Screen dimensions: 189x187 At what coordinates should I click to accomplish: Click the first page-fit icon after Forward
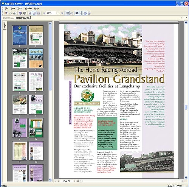click(30, 13)
